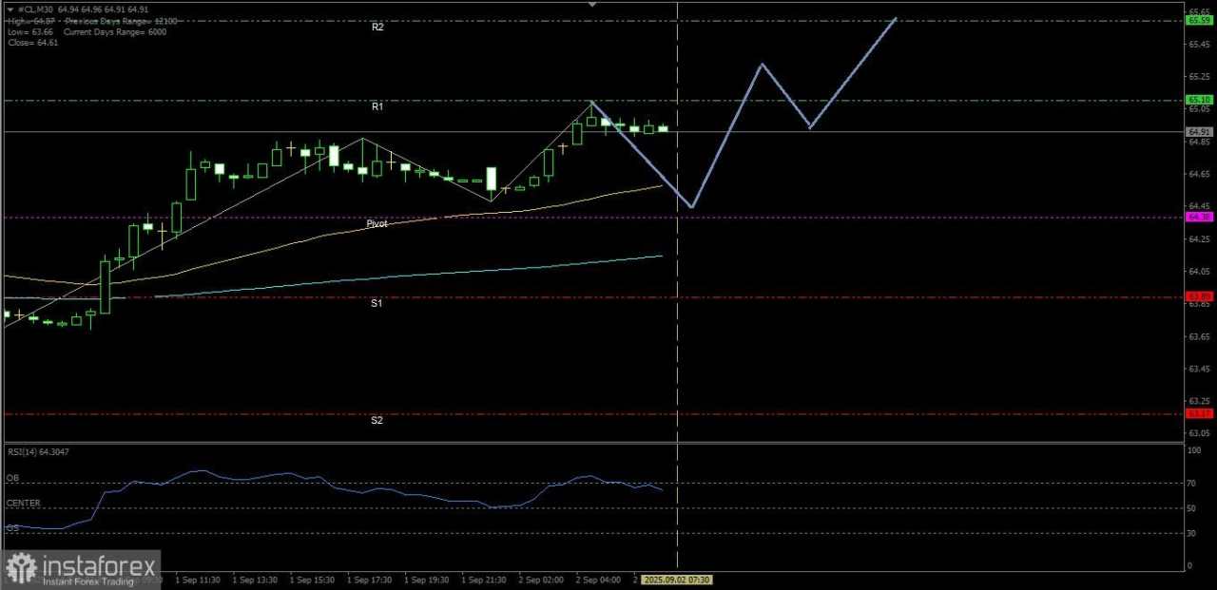
Task: Click the OB level label in RSI panel
Action: (12, 478)
